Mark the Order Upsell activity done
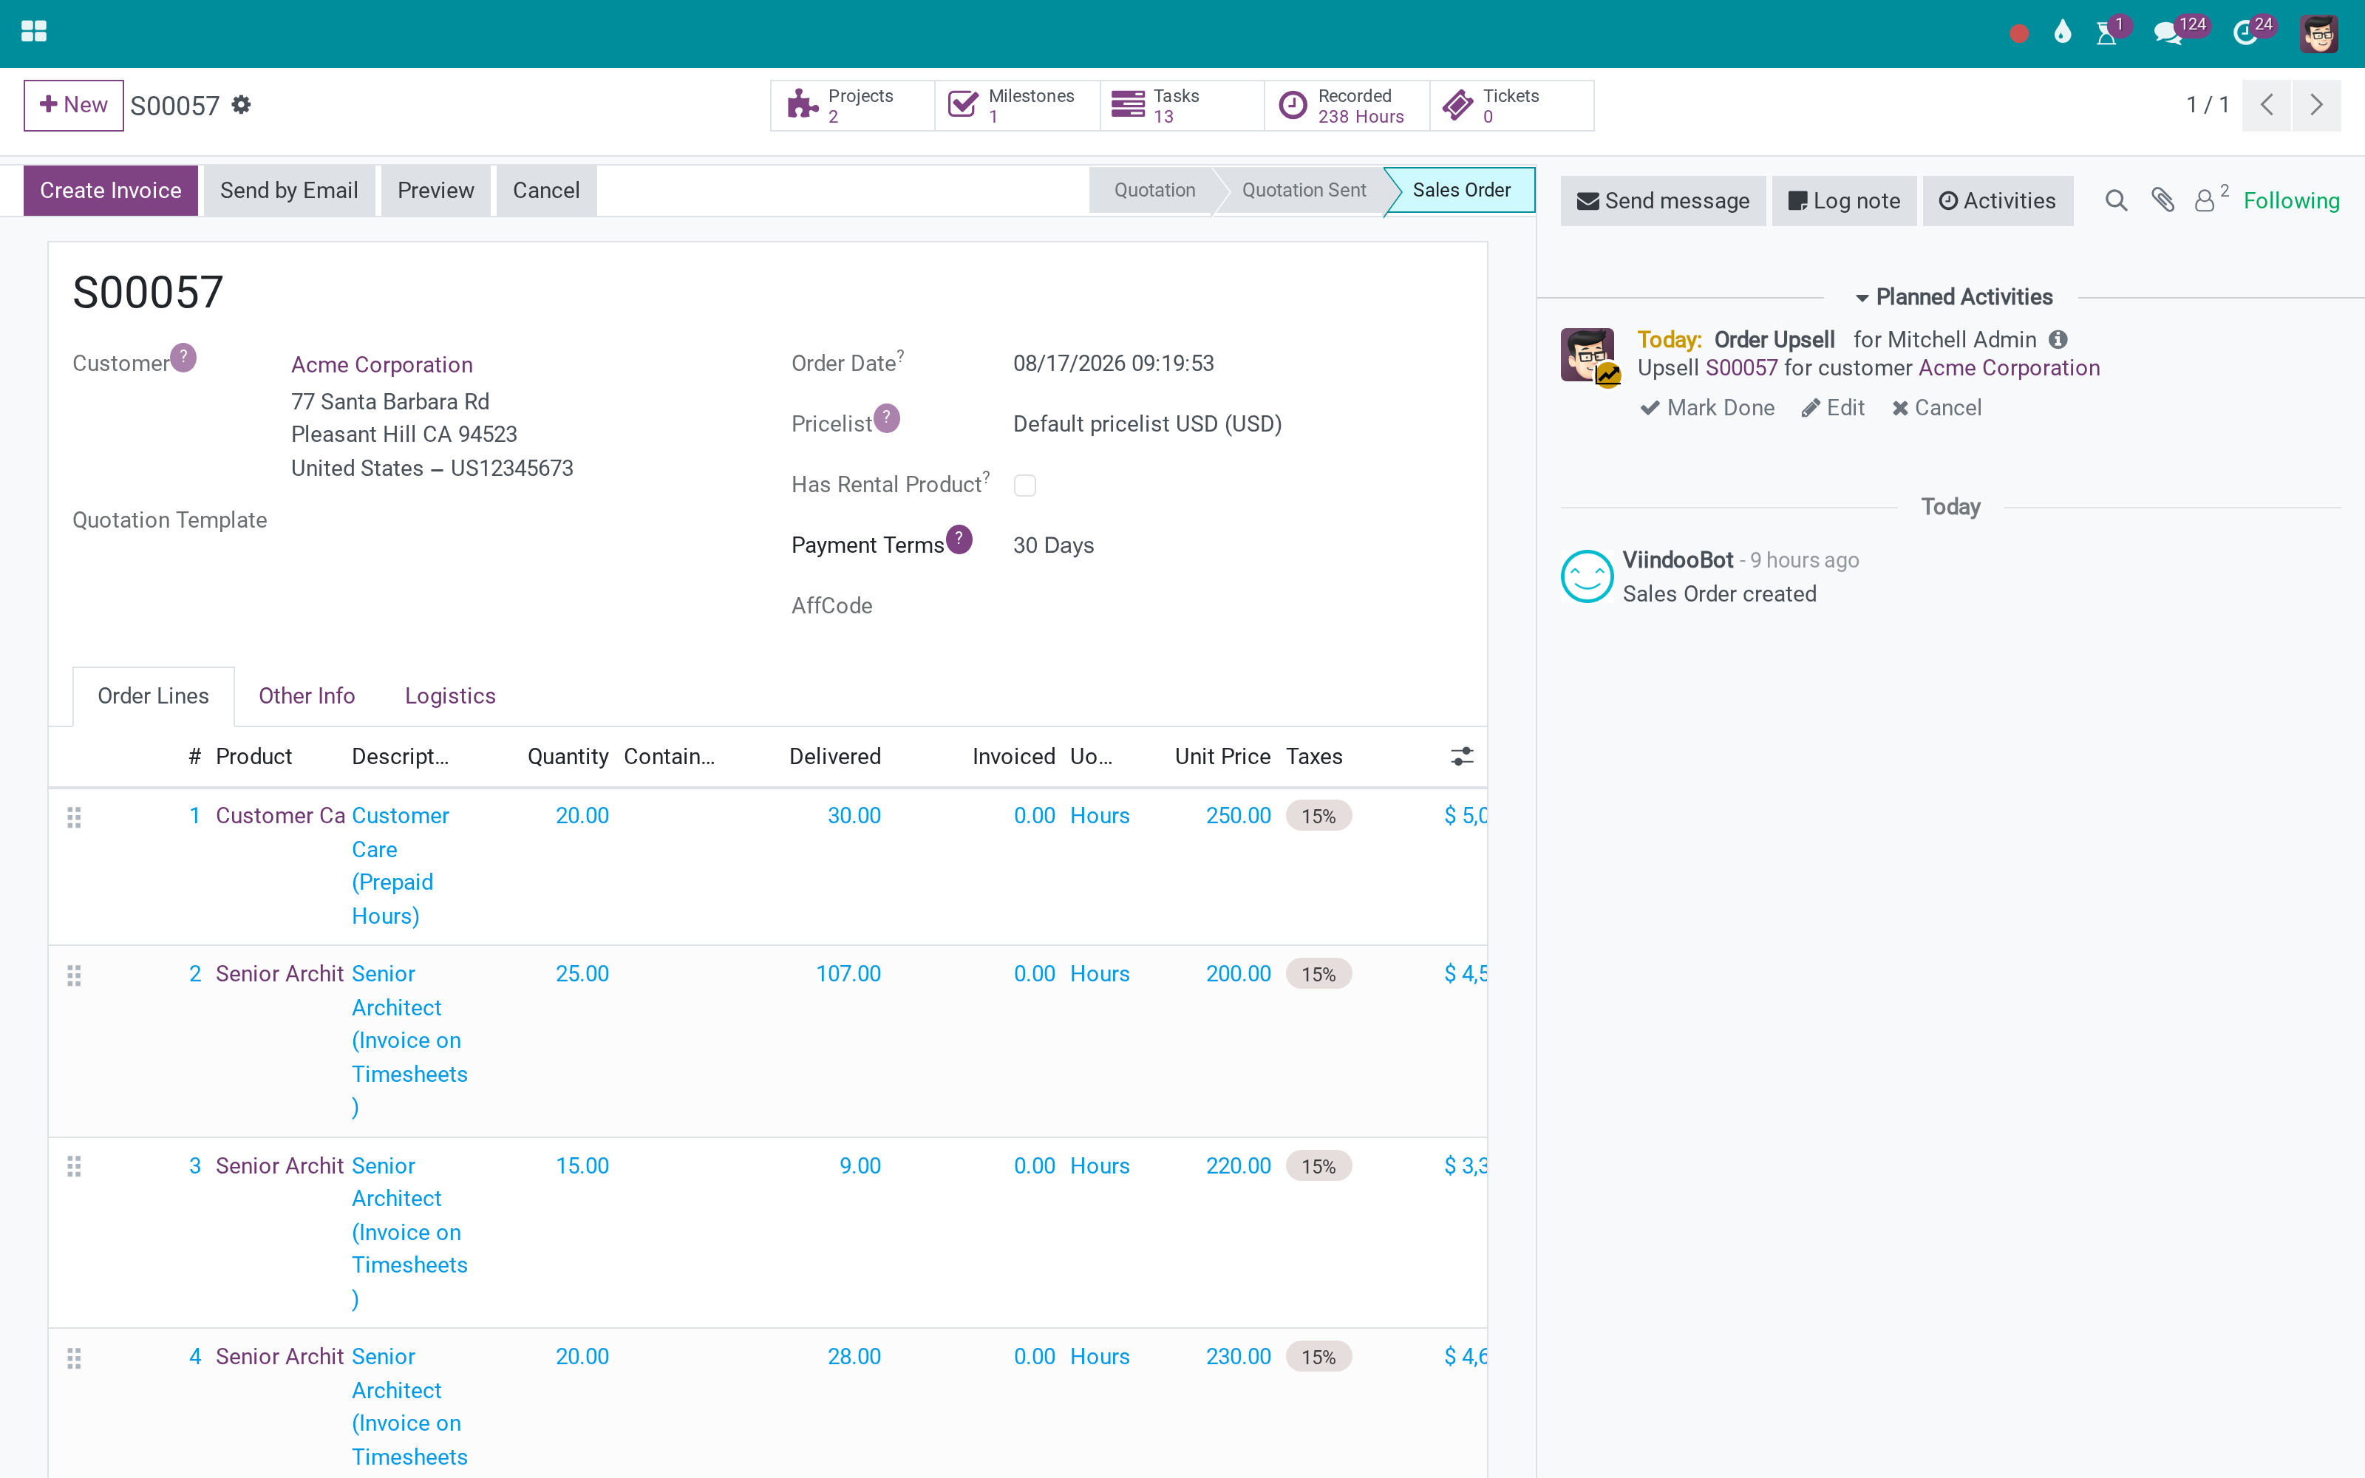 [x=1707, y=408]
